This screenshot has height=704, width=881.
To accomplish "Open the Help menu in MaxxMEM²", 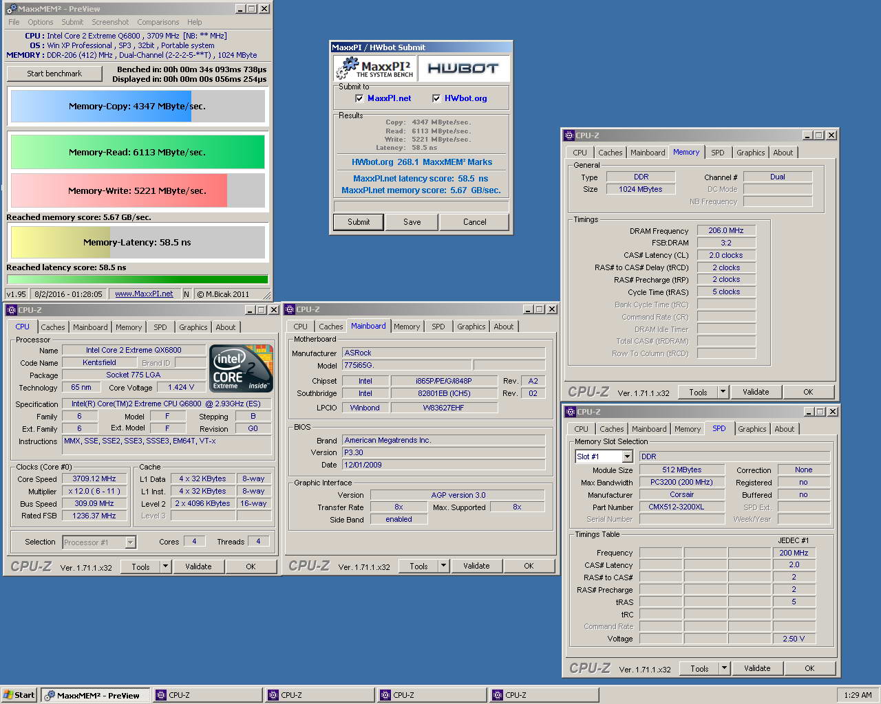I will tap(195, 22).
